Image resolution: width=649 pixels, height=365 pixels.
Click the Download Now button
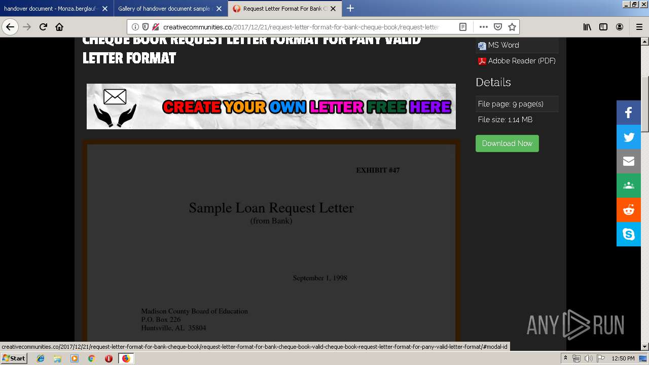coord(507,143)
